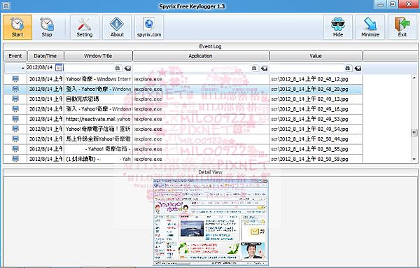Click screenshot icon of row 02_50_44.jpg
Viewport: 420px width, 268px height.
[15, 139]
